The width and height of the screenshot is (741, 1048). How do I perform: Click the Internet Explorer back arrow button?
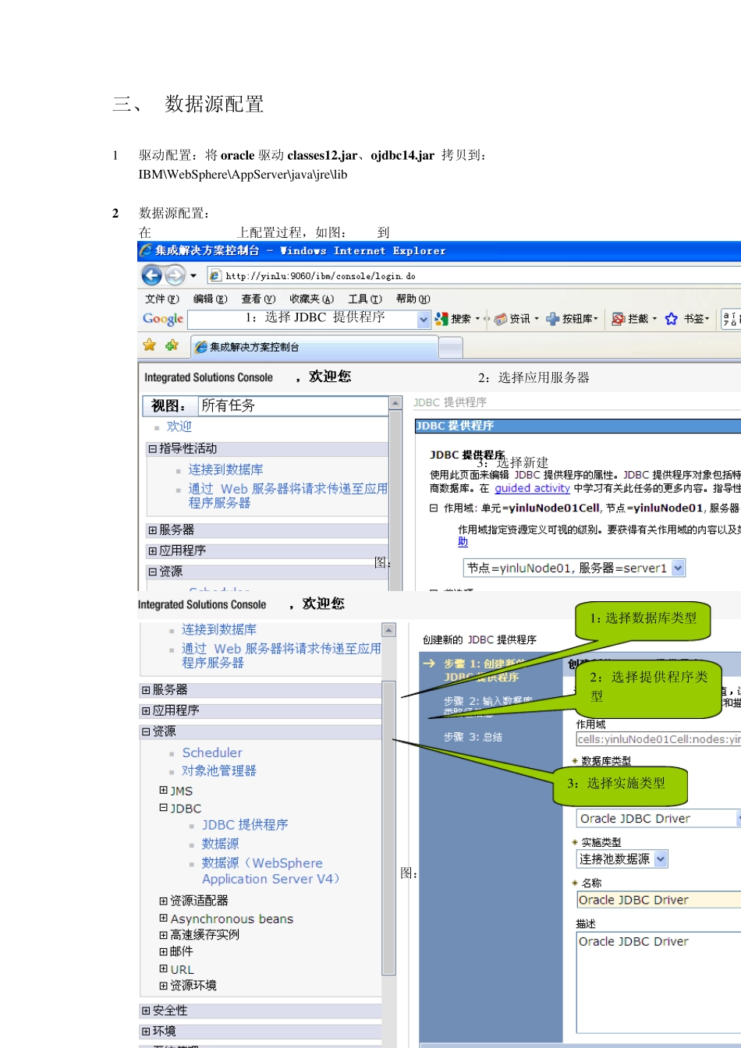click(x=151, y=275)
